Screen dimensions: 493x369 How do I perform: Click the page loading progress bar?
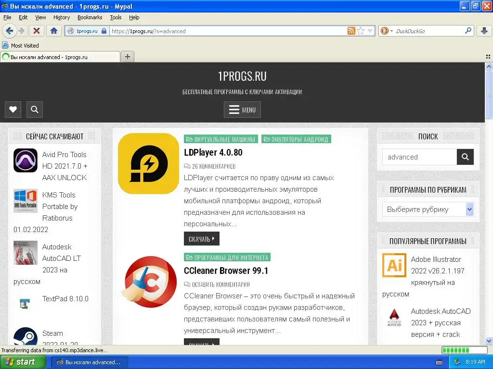point(465,350)
